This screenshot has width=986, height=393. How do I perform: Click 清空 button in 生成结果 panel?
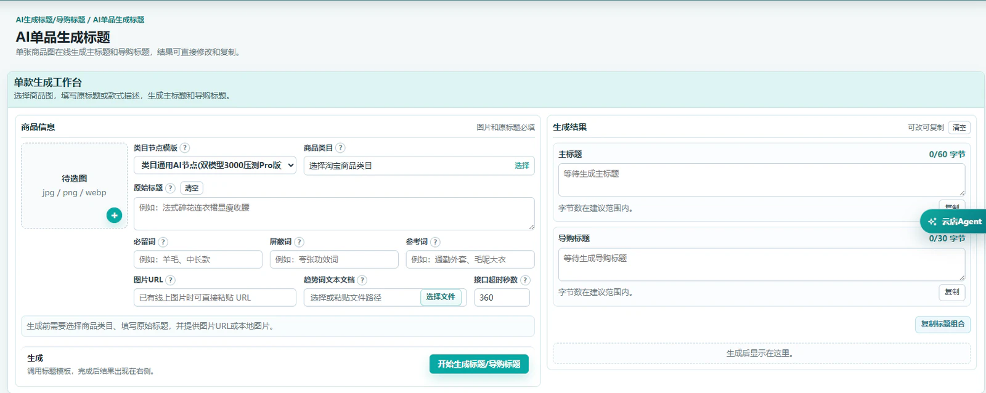pyautogui.click(x=960, y=128)
